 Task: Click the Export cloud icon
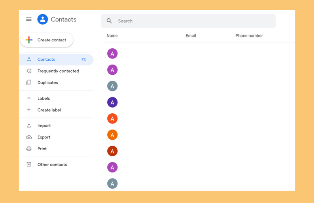[29, 137]
